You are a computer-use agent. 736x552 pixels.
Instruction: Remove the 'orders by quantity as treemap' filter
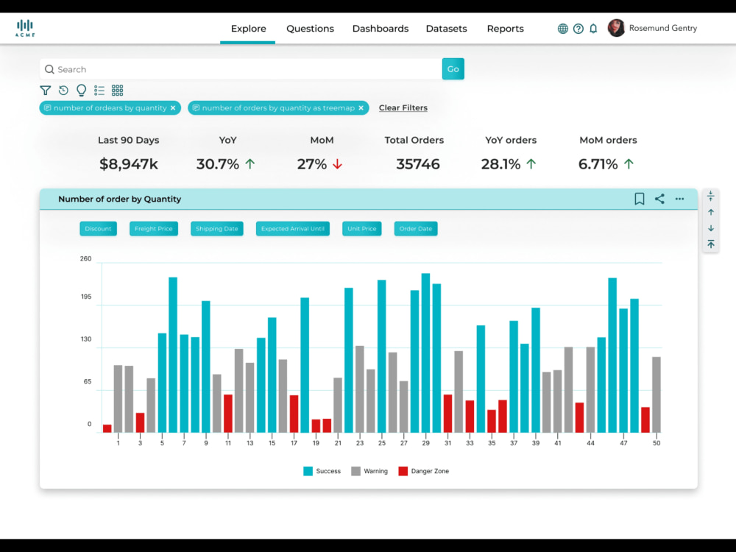[361, 108]
